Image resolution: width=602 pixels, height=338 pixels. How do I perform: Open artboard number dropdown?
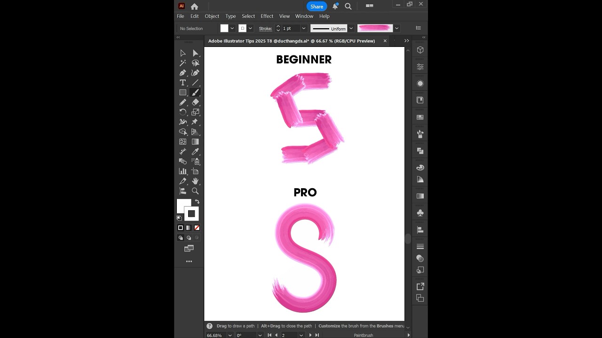301,335
